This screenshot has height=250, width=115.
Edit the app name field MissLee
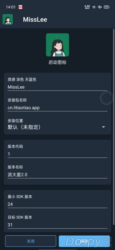pos(57,87)
